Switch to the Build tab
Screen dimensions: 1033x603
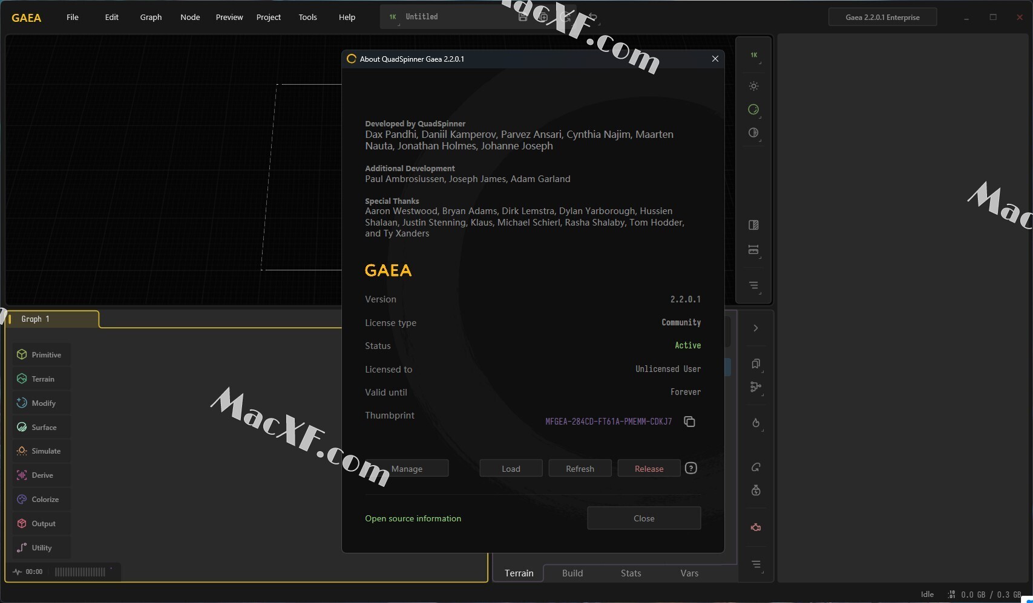[x=572, y=573]
